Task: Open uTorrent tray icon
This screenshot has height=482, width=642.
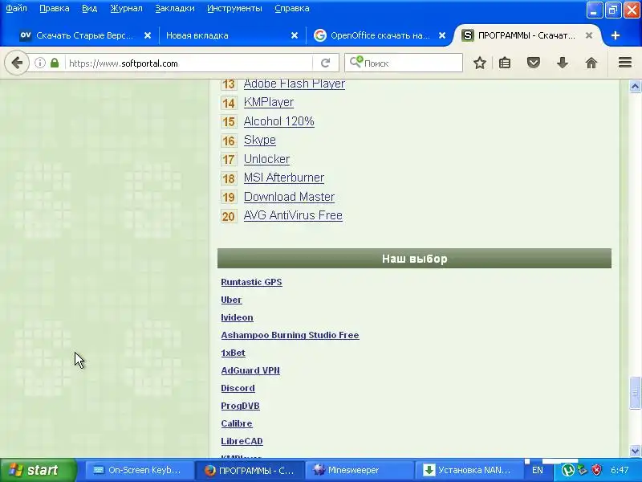Action: 567,470
